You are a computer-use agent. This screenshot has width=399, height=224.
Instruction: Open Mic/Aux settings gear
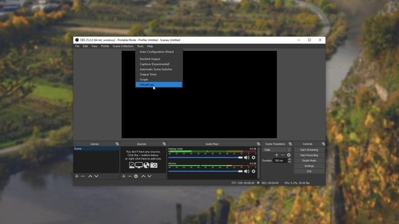[x=254, y=172]
